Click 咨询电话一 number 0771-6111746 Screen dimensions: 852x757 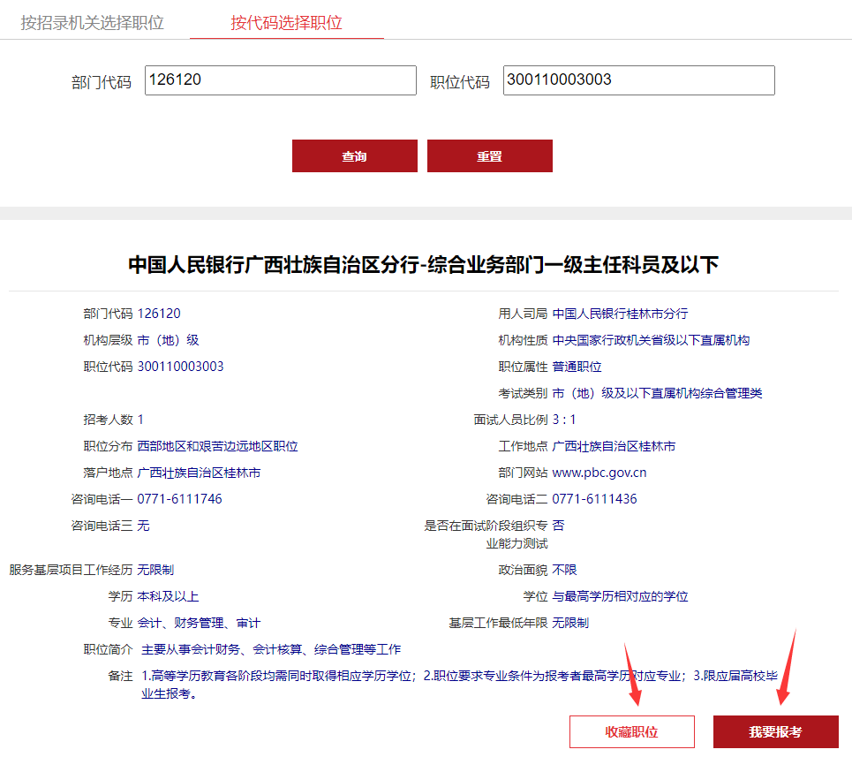(179, 499)
